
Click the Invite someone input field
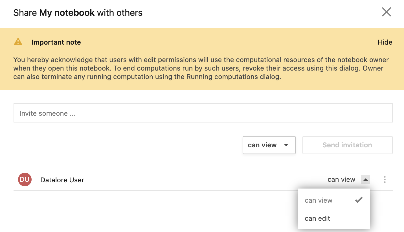203,113
